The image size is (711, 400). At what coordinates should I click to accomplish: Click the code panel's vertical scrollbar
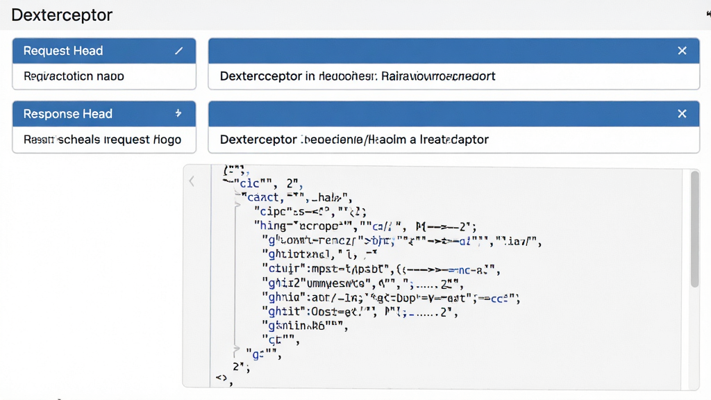(x=694, y=229)
